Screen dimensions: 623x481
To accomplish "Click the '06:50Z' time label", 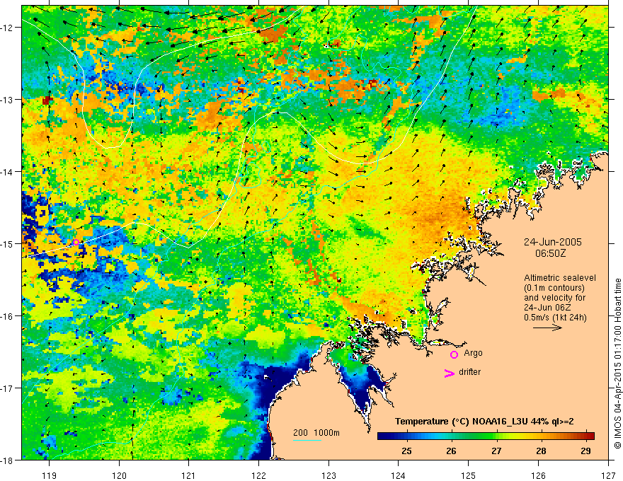I will [x=551, y=253].
